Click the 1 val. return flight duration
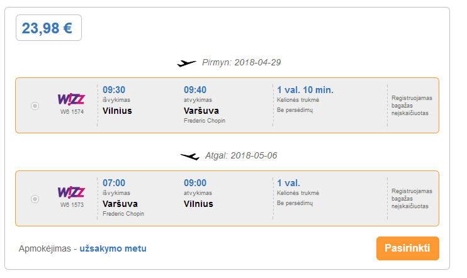This screenshot has width=467, height=278. point(289,183)
